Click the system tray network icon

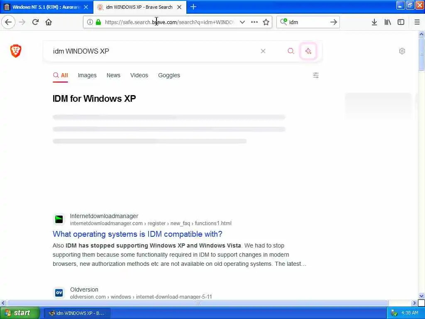[394, 313]
